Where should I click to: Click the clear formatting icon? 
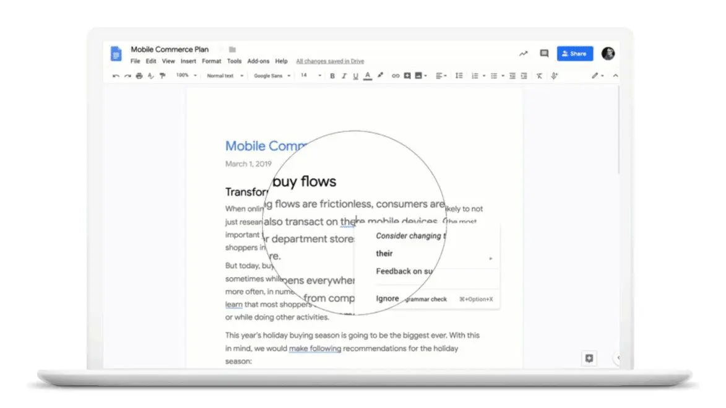pos(539,76)
